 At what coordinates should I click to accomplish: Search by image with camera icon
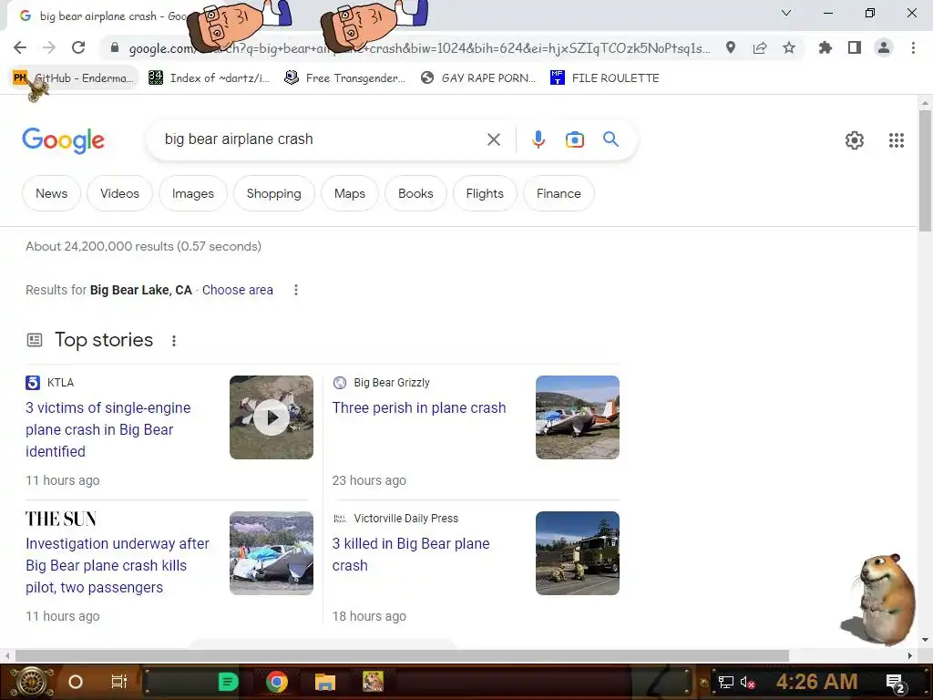pyautogui.click(x=574, y=139)
